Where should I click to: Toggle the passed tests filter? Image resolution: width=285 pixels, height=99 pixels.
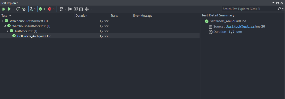coord(42,9)
